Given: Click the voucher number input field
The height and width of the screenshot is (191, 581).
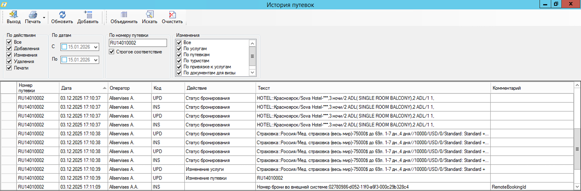Looking at the screenshot, I should coord(138,43).
